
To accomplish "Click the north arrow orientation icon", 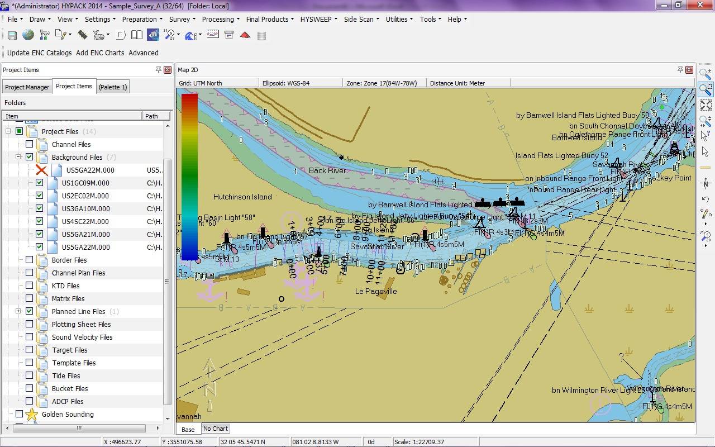I will pyautogui.click(x=706, y=183).
